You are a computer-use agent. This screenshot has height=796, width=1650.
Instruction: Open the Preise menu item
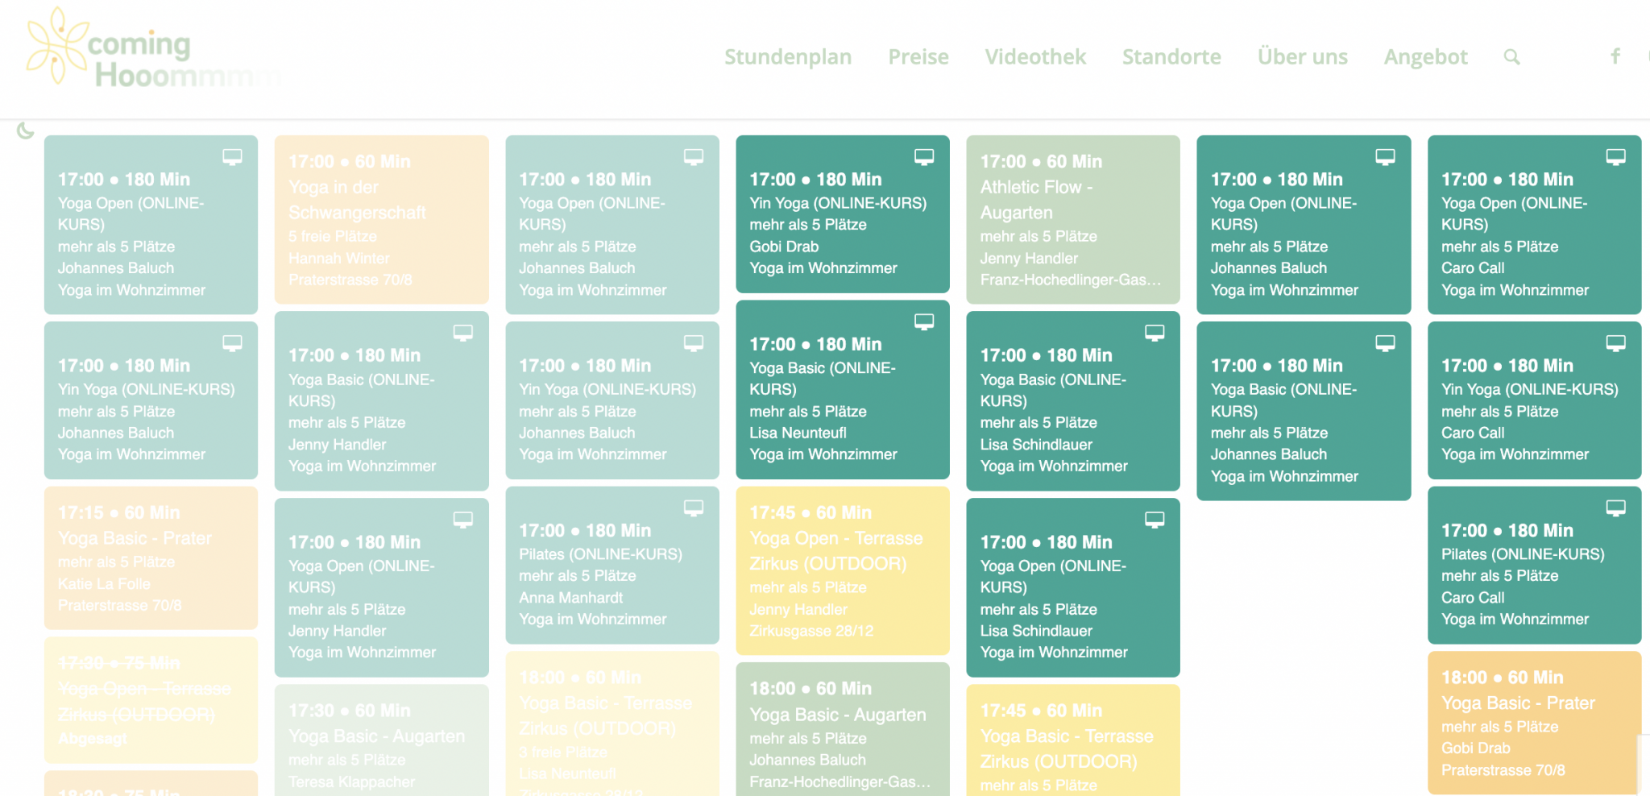coord(918,57)
